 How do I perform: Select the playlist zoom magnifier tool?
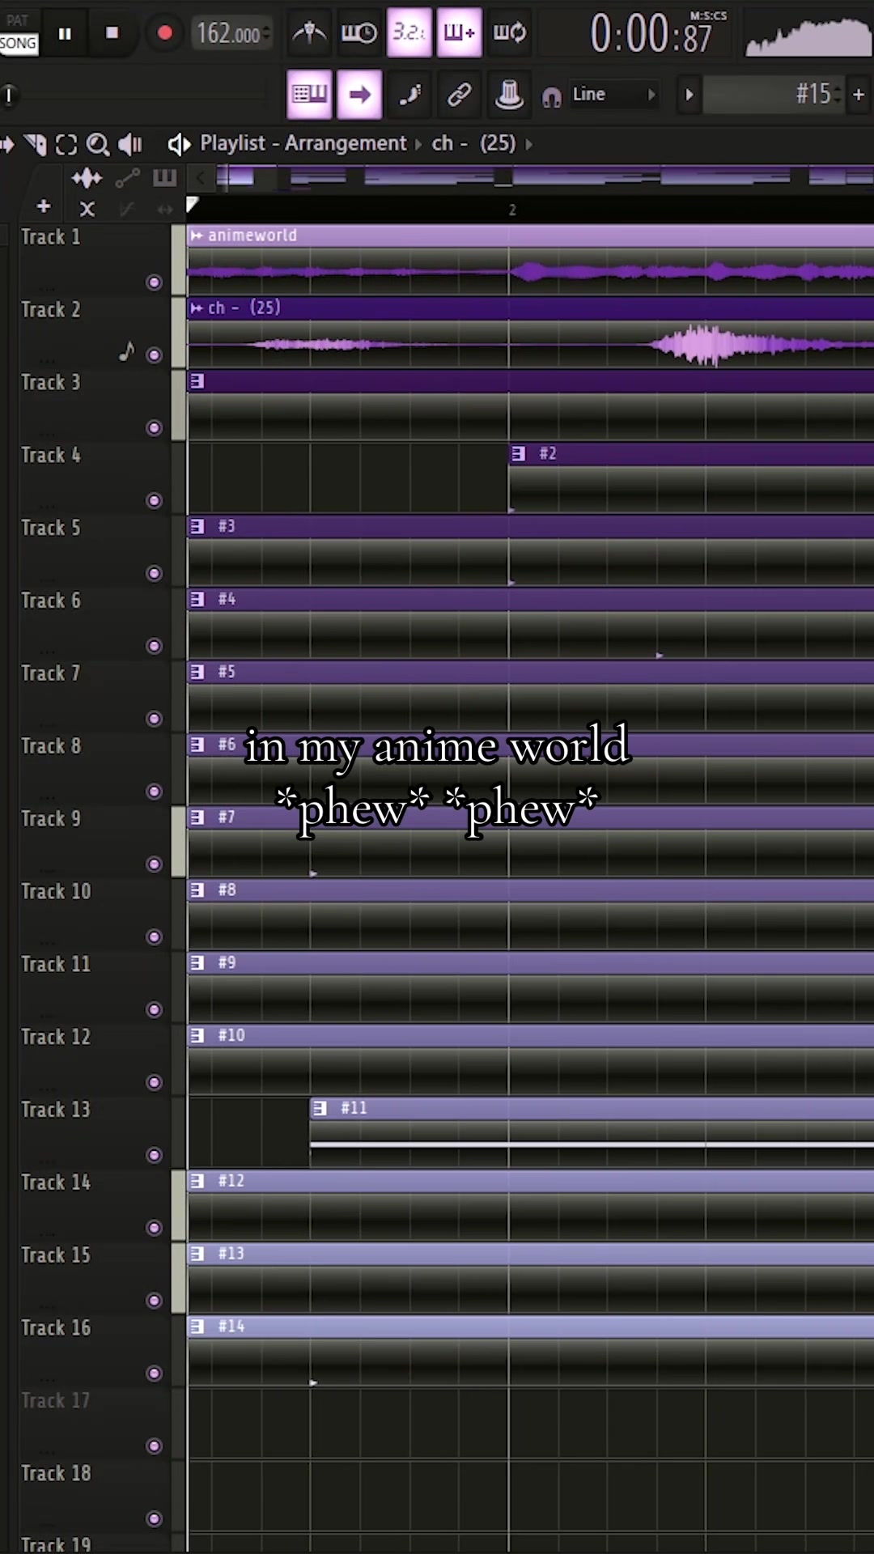pyautogui.click(x=97, y=145)
